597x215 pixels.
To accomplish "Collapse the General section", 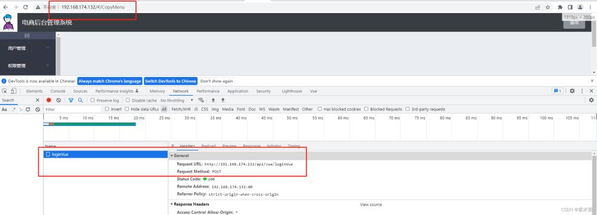I will [179, 155].
